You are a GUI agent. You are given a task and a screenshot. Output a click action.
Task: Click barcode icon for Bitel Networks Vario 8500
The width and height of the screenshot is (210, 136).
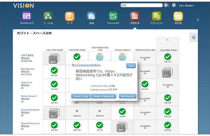pyautogui.click(x=167, y=72)
